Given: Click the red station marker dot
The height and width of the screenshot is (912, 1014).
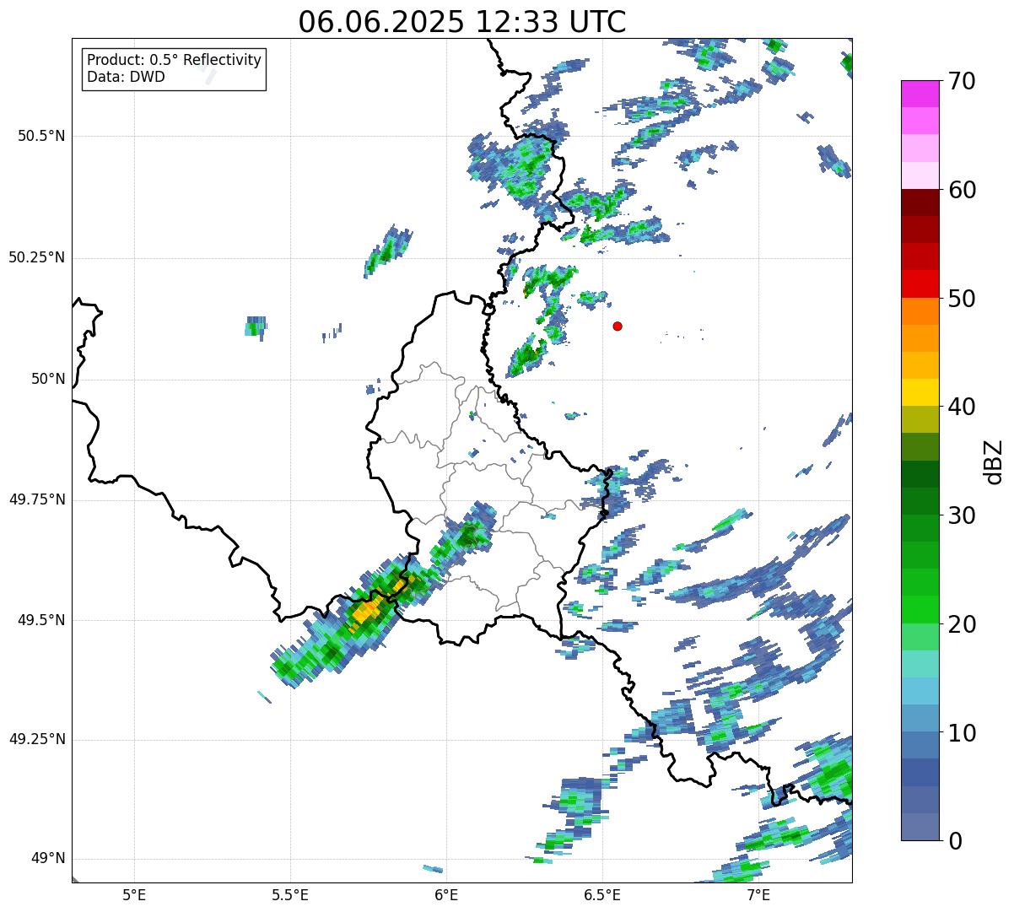Looking at the screenshot, I should click(618, 326).
